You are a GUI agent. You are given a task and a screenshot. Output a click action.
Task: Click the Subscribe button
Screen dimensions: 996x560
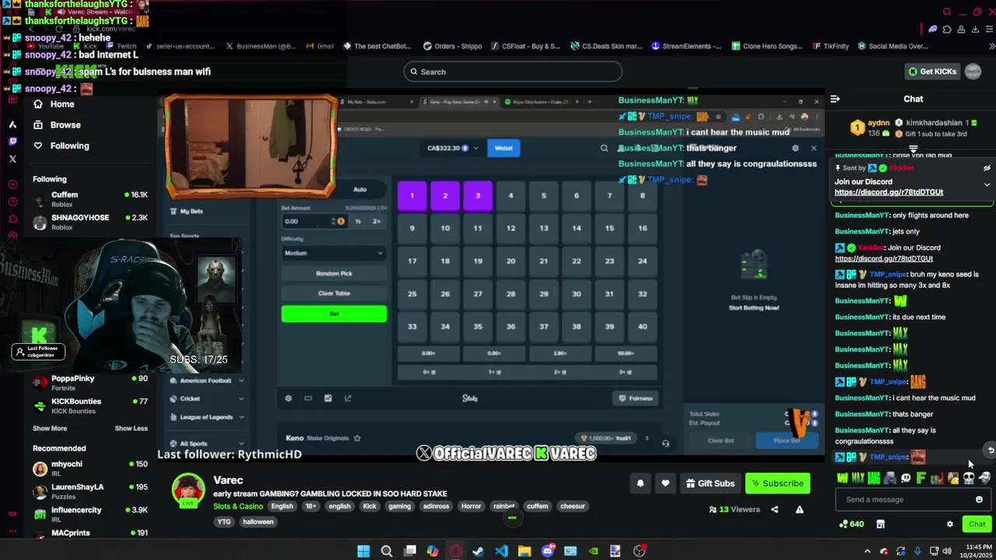(x=777, y=483)
